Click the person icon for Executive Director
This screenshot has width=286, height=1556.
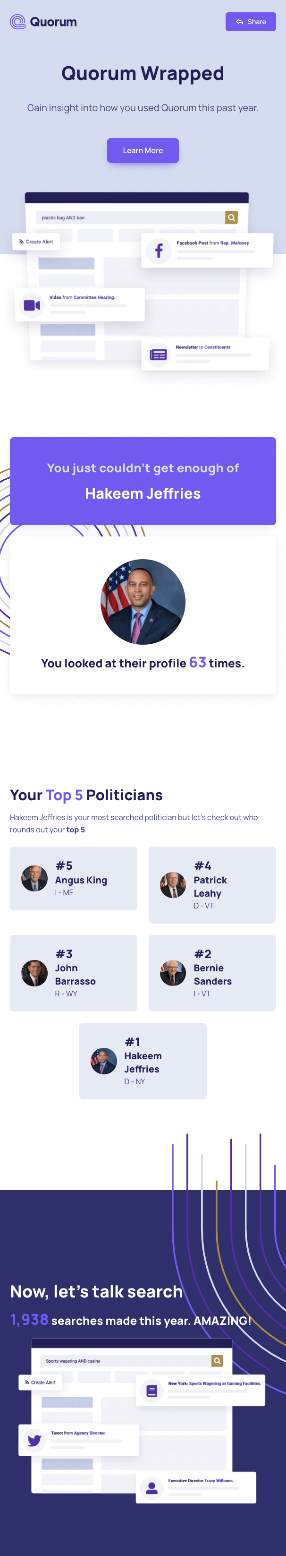152,1488
